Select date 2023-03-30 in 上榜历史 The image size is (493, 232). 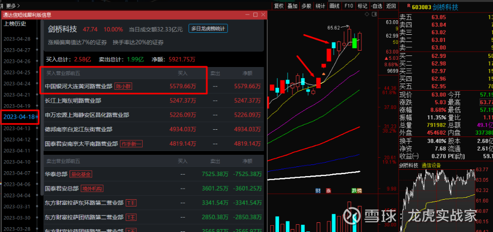click(17, 218)
